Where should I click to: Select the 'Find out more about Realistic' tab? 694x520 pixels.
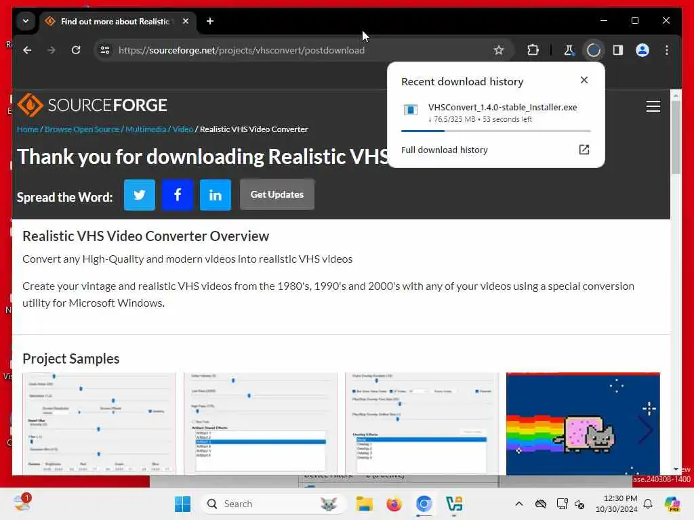118,21
